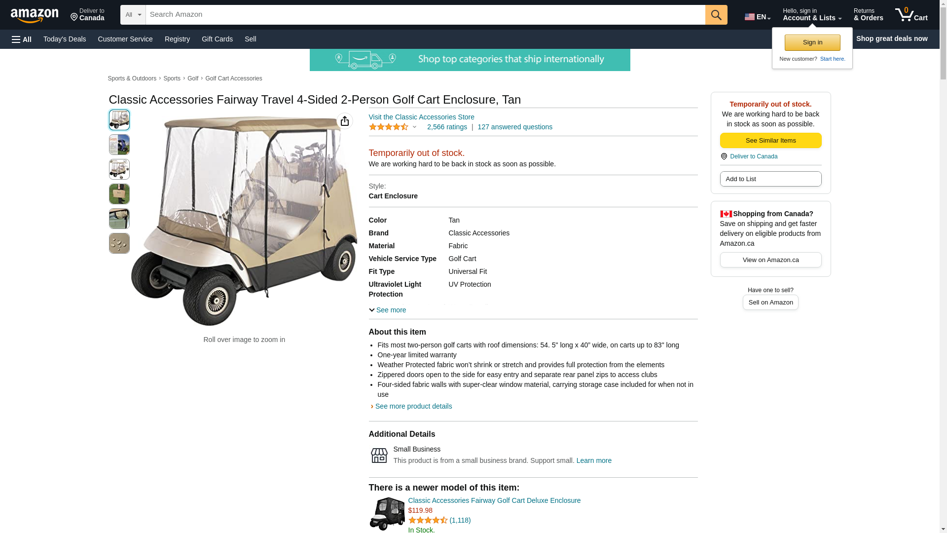Expand See more product specifications
The width and height of the screenshot is (947, 533).
point(388,310)
